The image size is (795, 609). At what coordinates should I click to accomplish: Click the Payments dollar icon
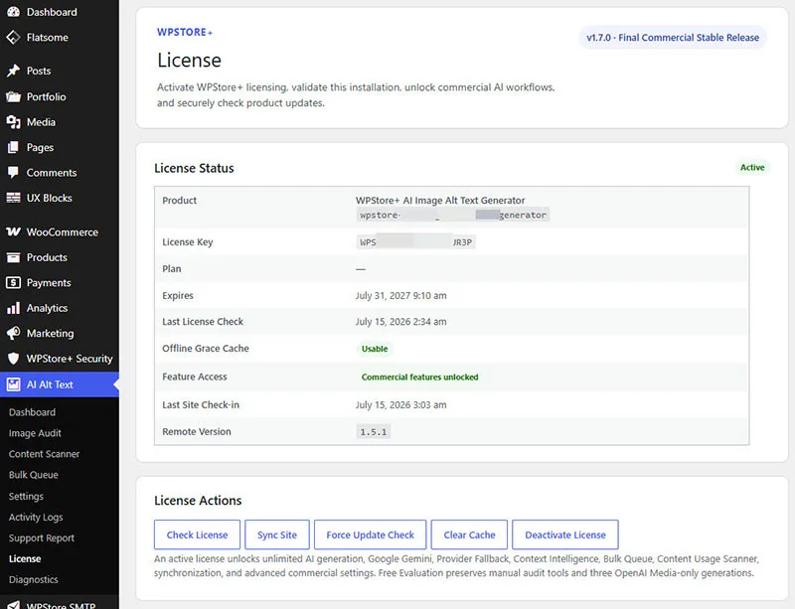pos(13,283)
